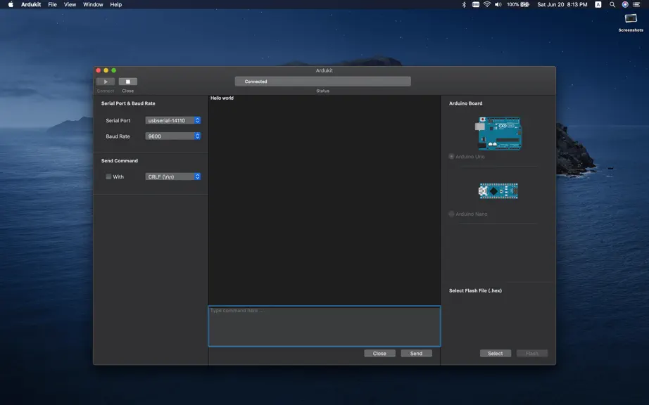Click the Screenshots desktop folder icon
The image size is (649, 405).
(x=631, y=18)
